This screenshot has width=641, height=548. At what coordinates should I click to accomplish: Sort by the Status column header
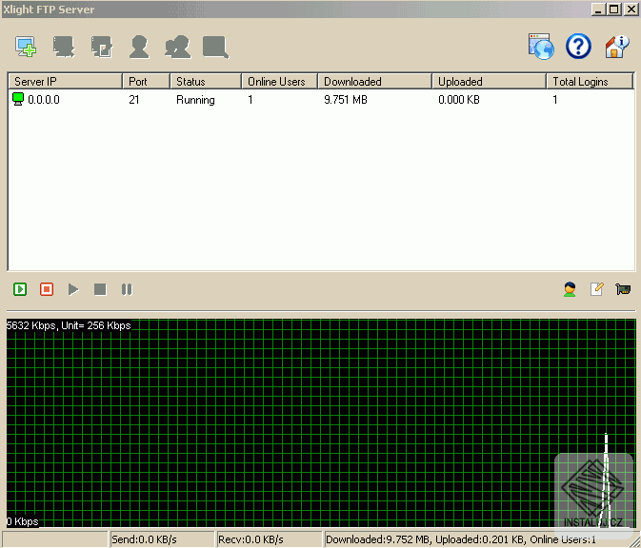click(206, 81)
